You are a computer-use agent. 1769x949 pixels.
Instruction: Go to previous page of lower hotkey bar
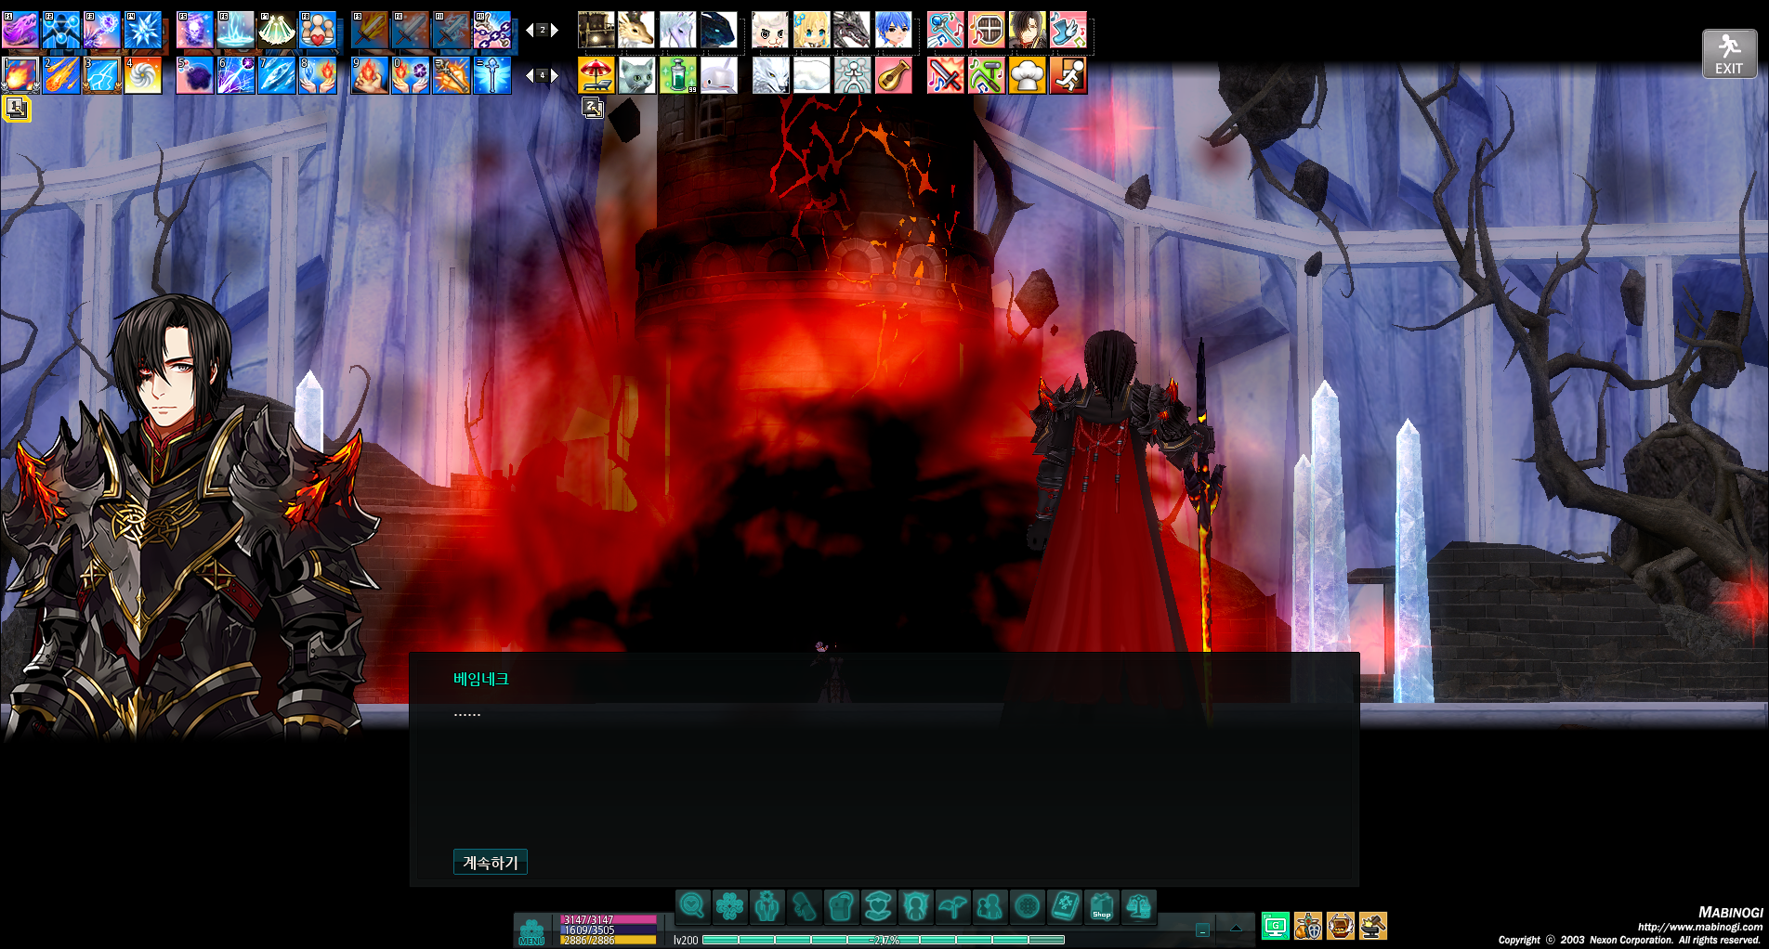pyautogui.click(x=530, y=76)
